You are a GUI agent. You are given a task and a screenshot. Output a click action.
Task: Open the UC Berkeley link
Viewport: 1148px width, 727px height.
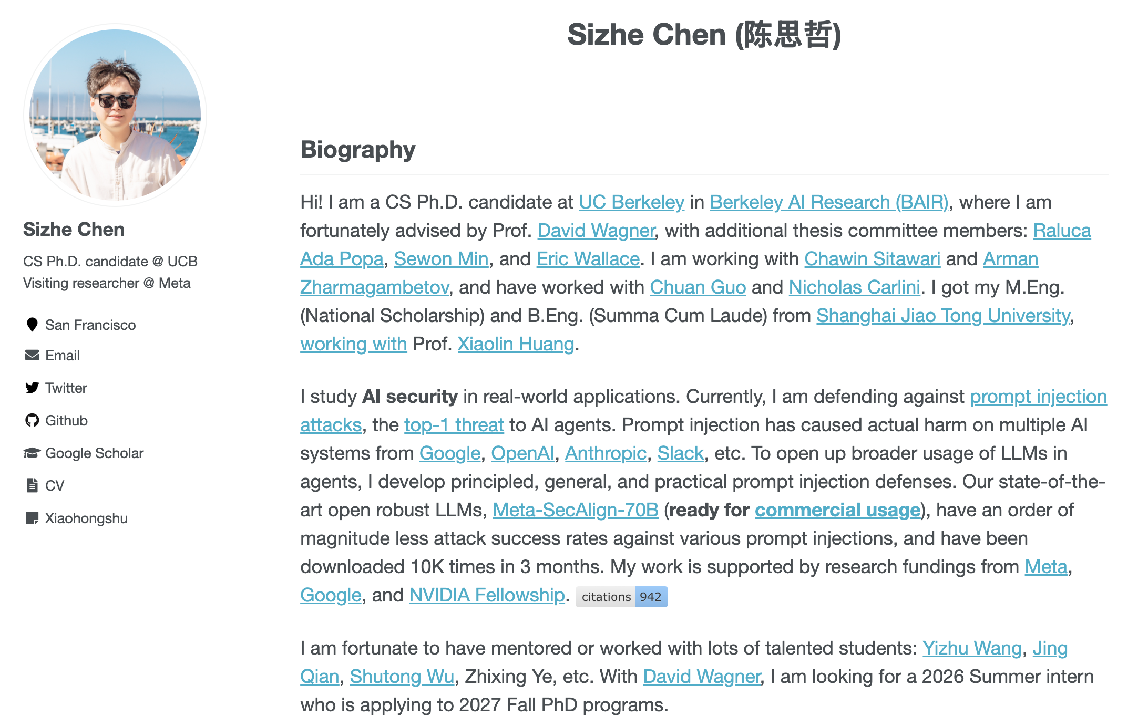[x=631, y=202]
